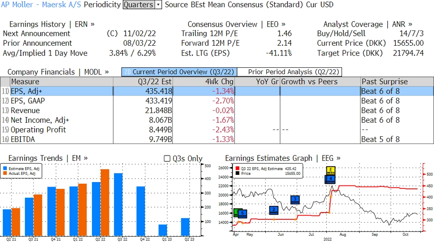Click the Growth vs Peers column header
The width and height of the screenshot is (434, 243).
pos(320,82)
